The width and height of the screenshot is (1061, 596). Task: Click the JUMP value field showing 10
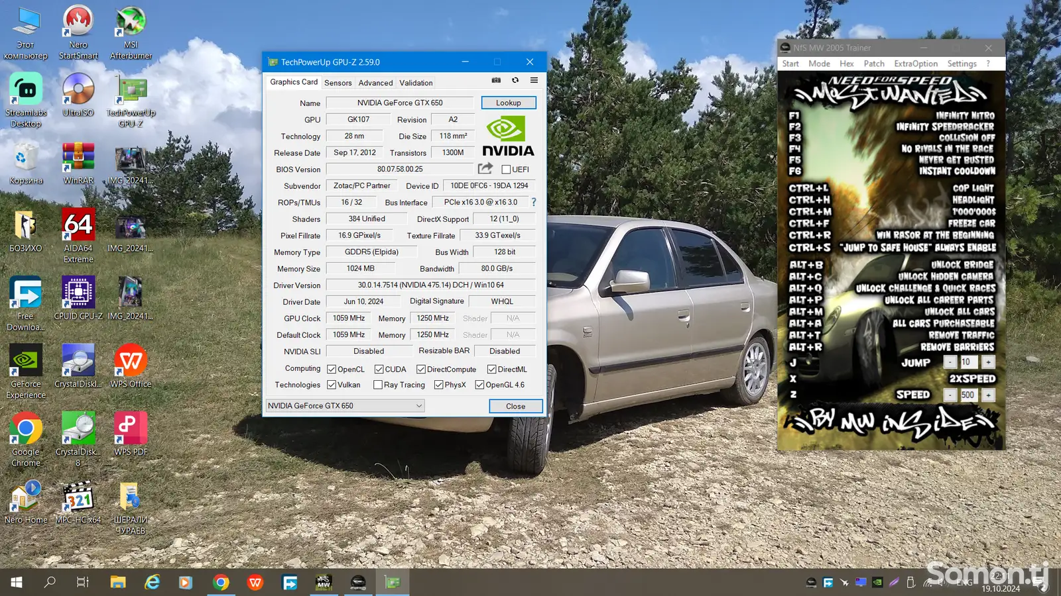[x=969, y=362]
